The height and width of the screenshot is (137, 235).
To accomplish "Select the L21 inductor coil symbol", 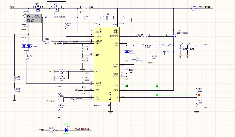I will tap(149, 46).
